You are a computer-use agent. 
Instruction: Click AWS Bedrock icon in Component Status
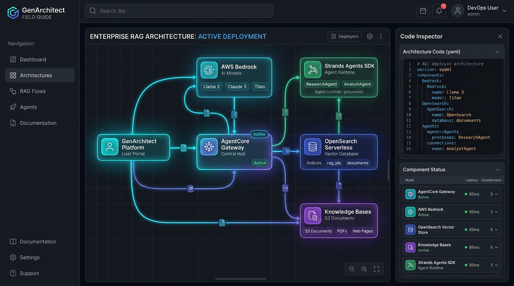(411, 212)
